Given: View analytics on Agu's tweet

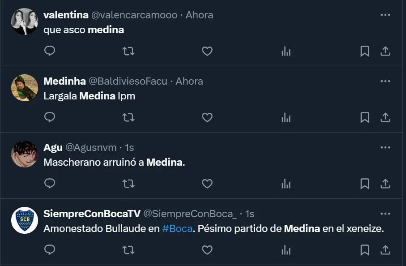Looking at the screenshot, I should [286, 184].
